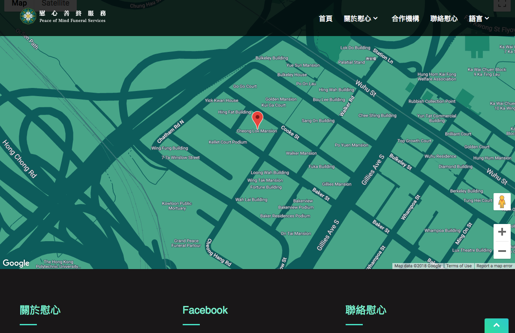Image resolution: width=515 pixels, height=333 pixels.
Task: Click the Wing Fung Building label
Action: (x=170, y=148)
